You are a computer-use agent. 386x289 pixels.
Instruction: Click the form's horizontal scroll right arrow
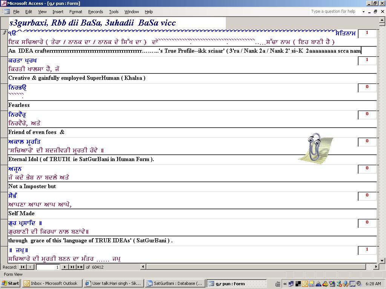(x=376, y=267)
